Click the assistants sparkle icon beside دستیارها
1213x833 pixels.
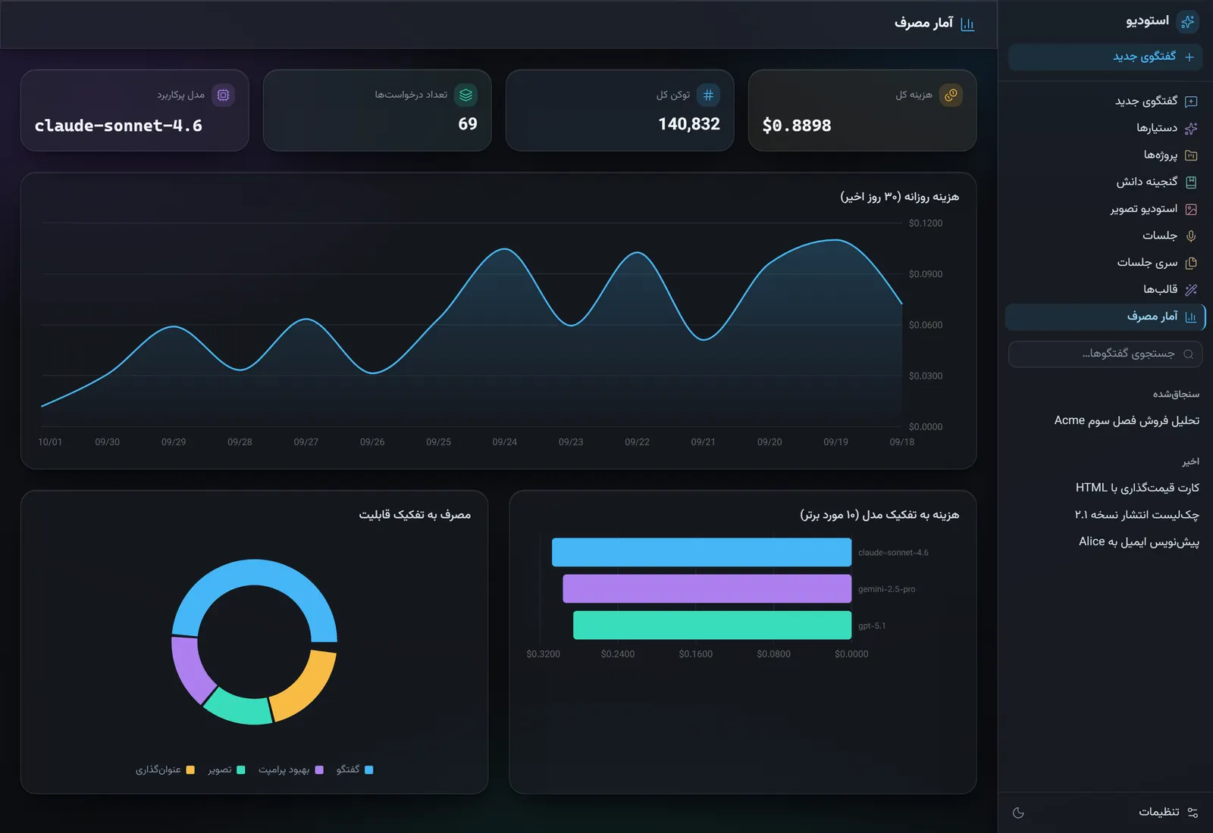(1191, 129)
